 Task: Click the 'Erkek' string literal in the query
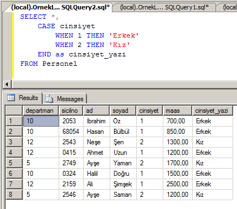pyautogui.click(x=124, y=35)
